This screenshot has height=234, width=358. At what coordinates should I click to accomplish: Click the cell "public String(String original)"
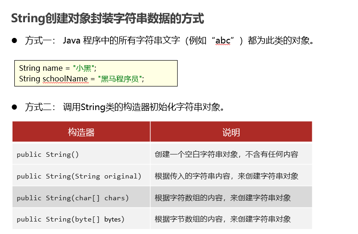pos(81,176)
